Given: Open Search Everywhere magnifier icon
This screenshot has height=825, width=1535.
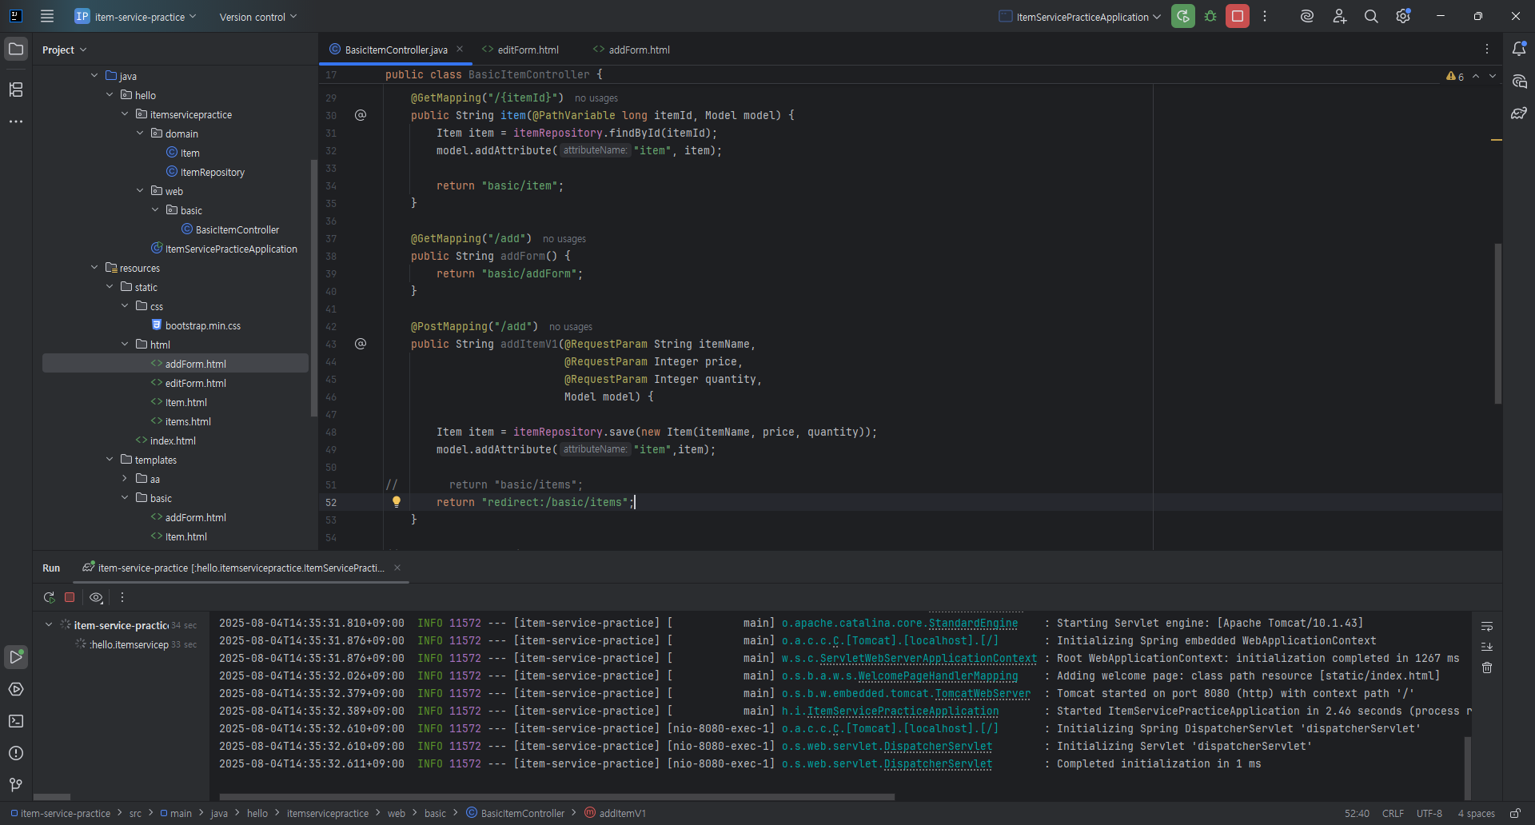Looking at the screenshot, I should tap(1371, 17).
